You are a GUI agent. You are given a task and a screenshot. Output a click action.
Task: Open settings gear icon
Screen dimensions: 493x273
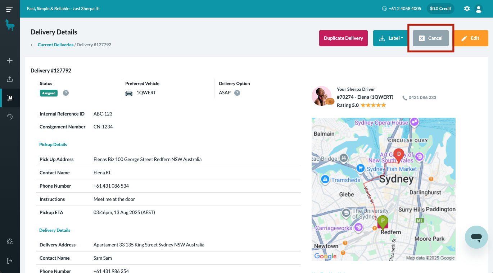pos(467,9)
